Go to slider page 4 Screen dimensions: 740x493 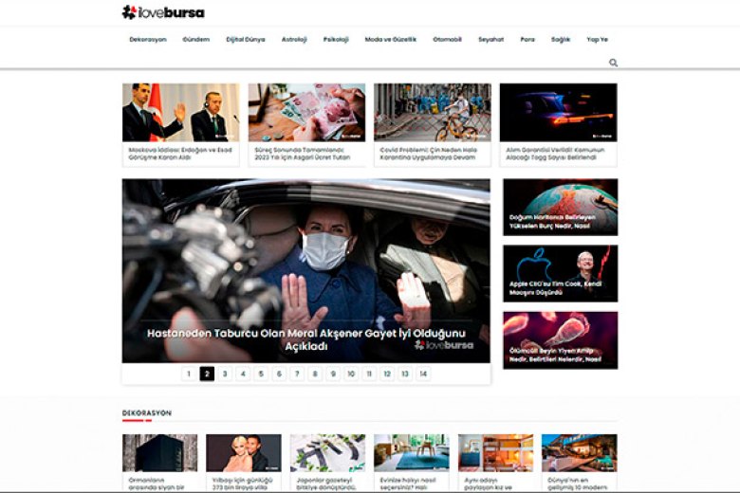point(243,374)
